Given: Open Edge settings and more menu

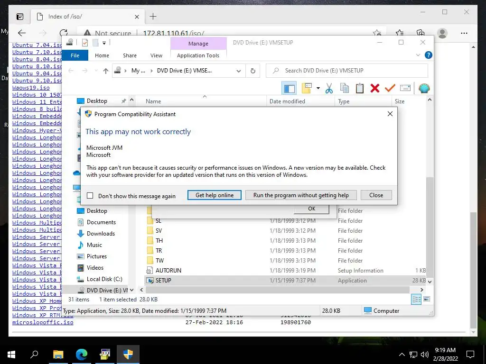Looking at the screenshot, I should pos(464,33).
